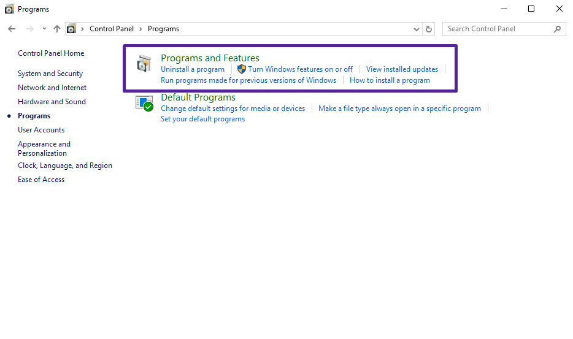Image resolution: width=573 pixels, height=339 pixels.
Task: Select Programs in the left sidebar
Action: point(34,116)
